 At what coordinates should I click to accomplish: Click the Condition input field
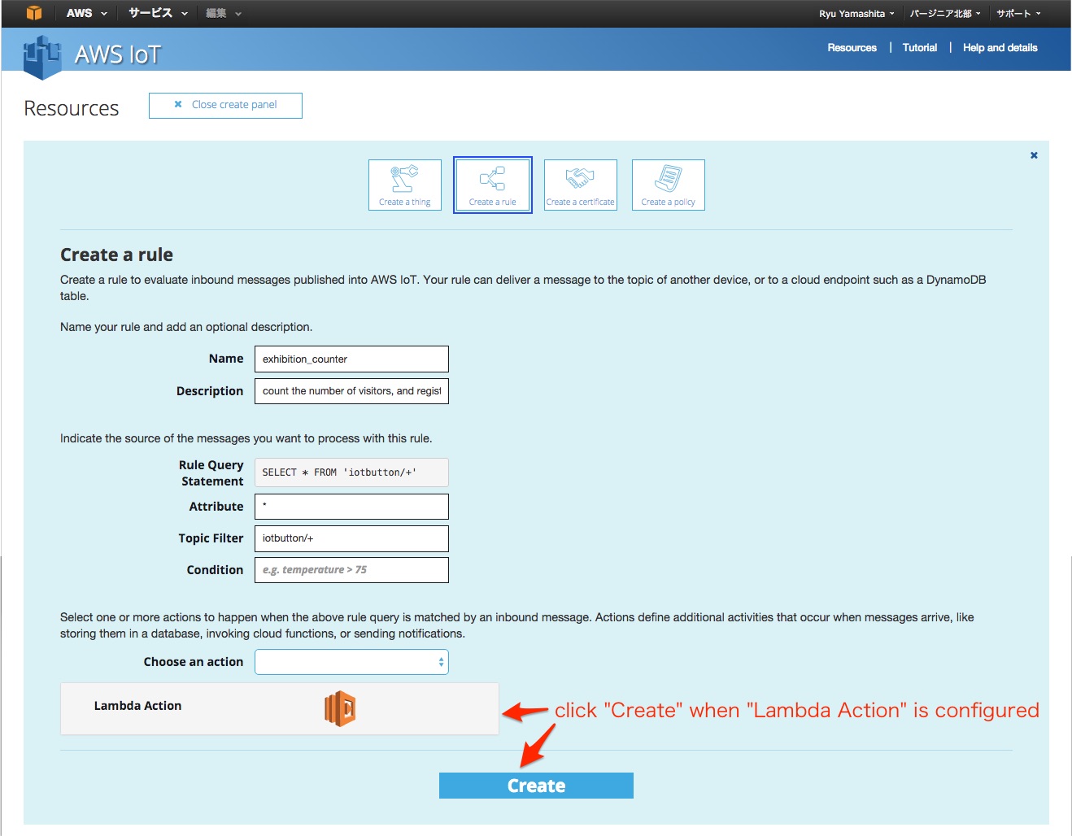(351, 570)
